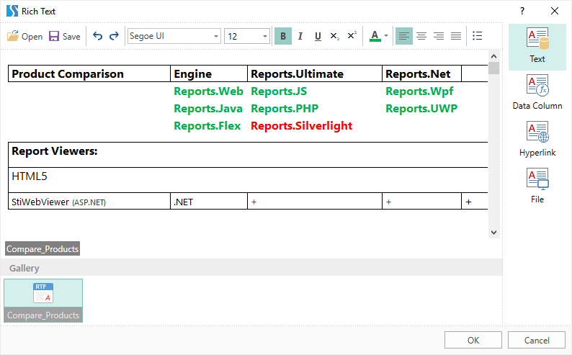Open the font color dropdown arrow
This screenshot has height=355, width=572.
tap(386, 36)
